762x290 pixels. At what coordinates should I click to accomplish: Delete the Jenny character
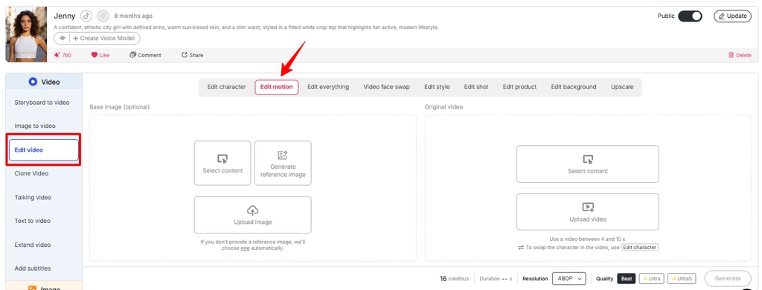click(740, 55)
